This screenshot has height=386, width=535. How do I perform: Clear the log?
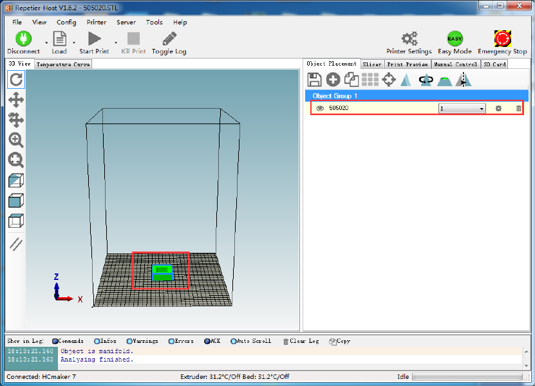pyautogui.click(x=301, y=341)
